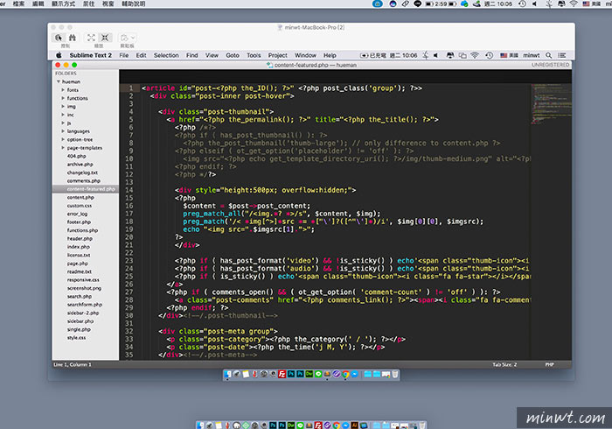Open the Edit menu in Sublime Text
The width and height of the screenshot is (612, 429).
141,55
